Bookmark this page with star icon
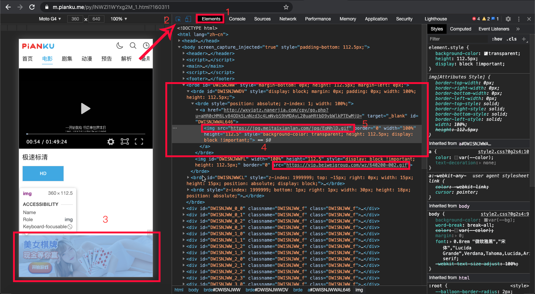535x294 pixels. (x=286, y=7)
